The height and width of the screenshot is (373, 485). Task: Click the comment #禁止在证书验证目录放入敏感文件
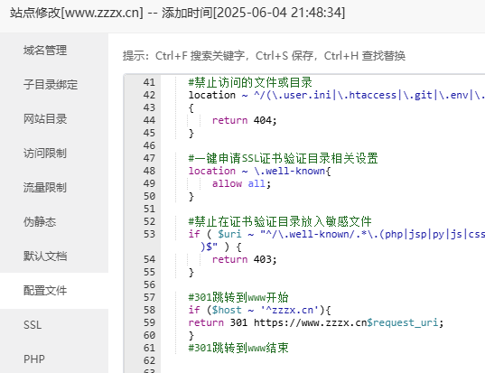tap(280, 221)
